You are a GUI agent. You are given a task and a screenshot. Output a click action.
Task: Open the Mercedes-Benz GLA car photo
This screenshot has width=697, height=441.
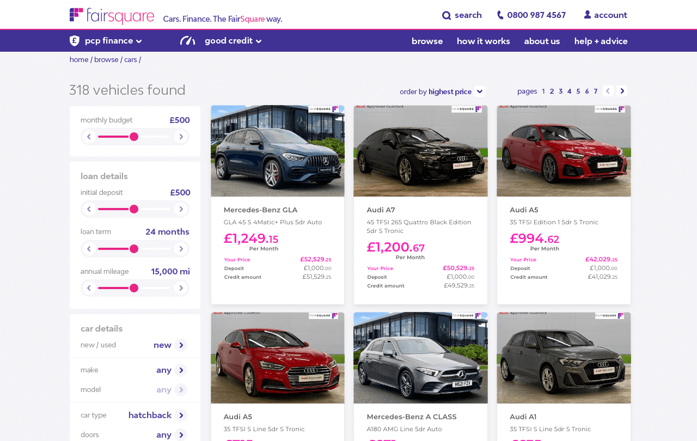tap(278, 151)
